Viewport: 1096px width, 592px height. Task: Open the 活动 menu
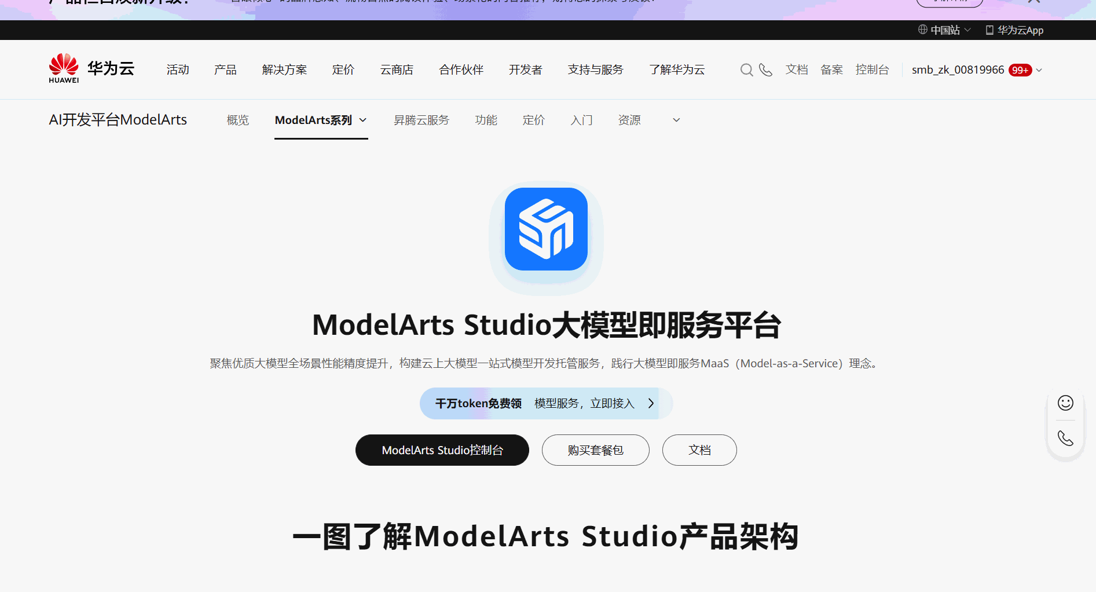pos(178,70)
